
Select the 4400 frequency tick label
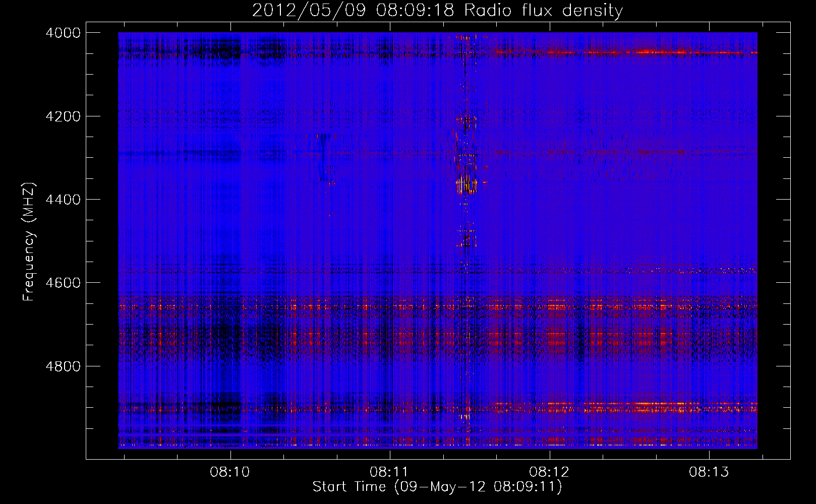(x=63, y=200)
